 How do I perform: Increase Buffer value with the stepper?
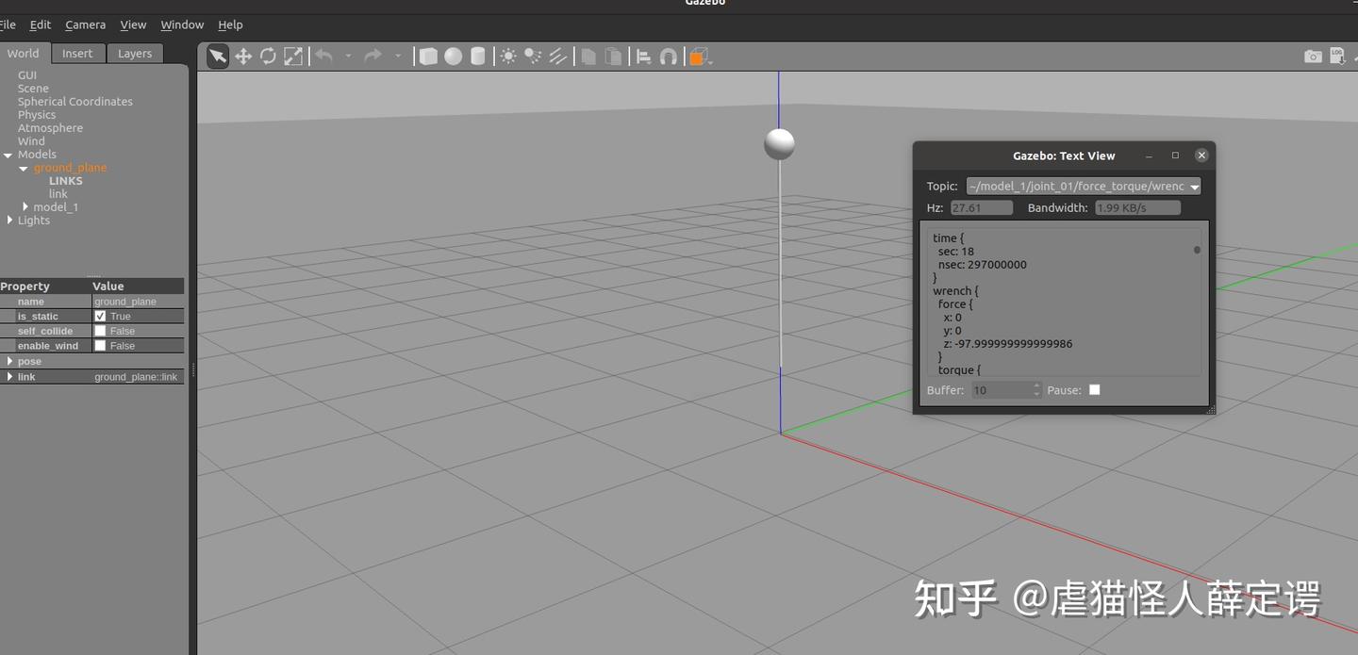click(x=1035, y=385)
